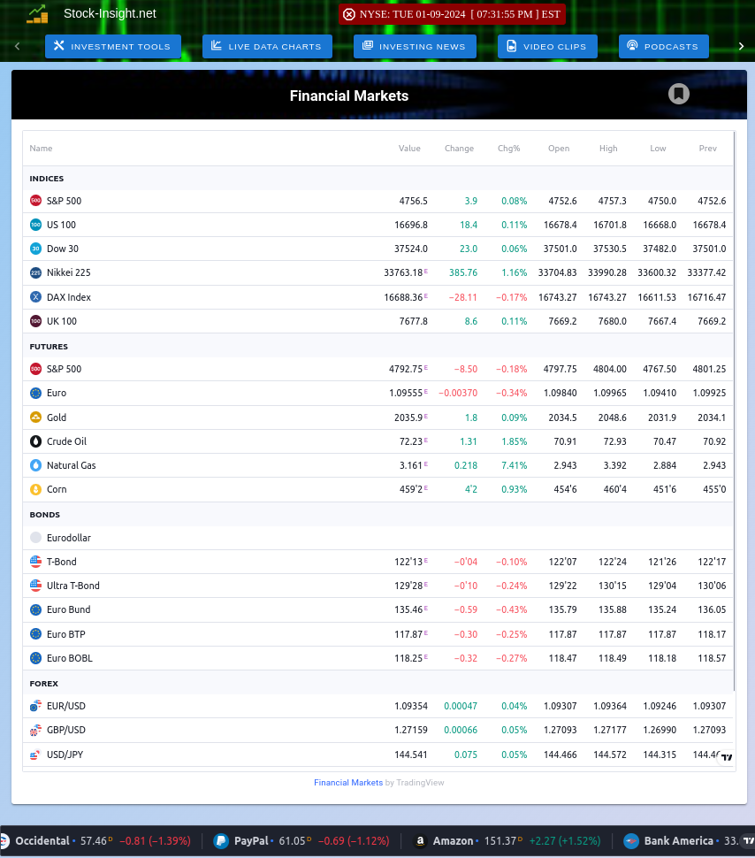This screenshot has width=755, height=858.
Task: Click the Euro BTP flag icon
Action: 35,634
